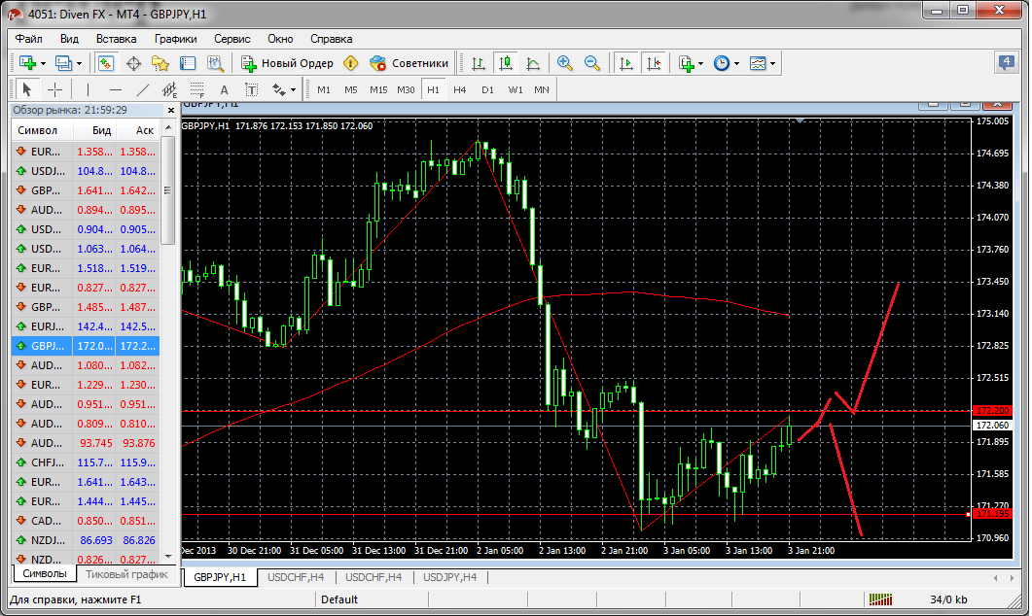
Task: Expand the Periods dropdown arrow
Action: pos(736,64)
